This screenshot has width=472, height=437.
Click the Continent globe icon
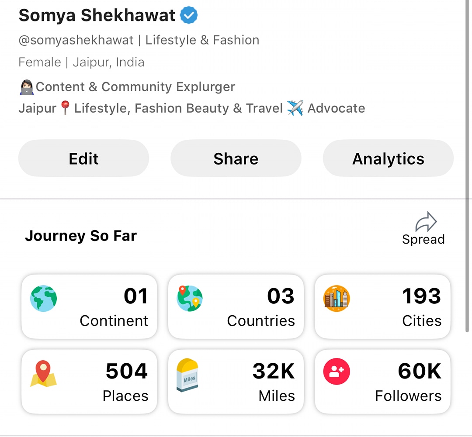click(43, 298)
